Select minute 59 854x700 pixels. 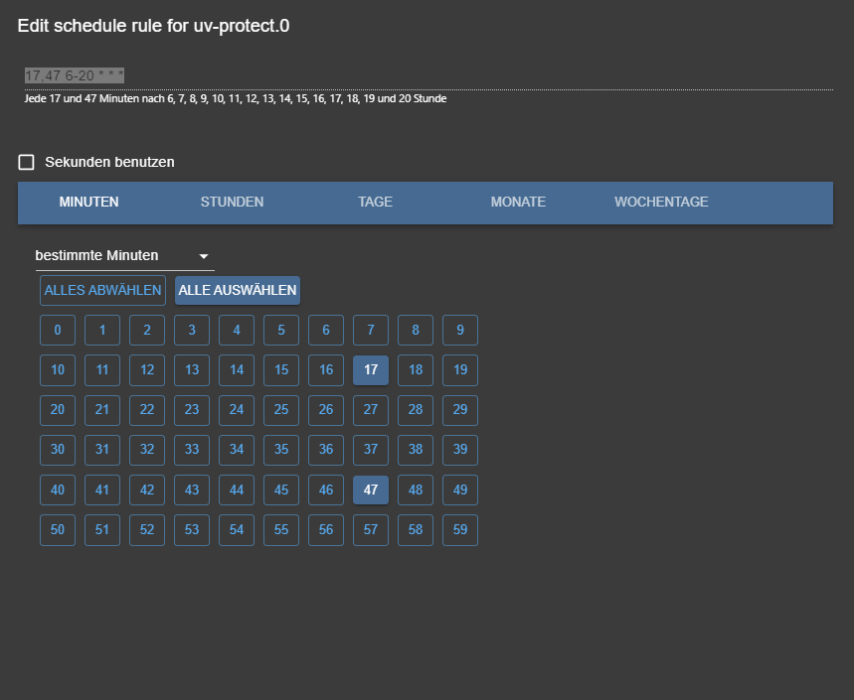pos(460,530)
